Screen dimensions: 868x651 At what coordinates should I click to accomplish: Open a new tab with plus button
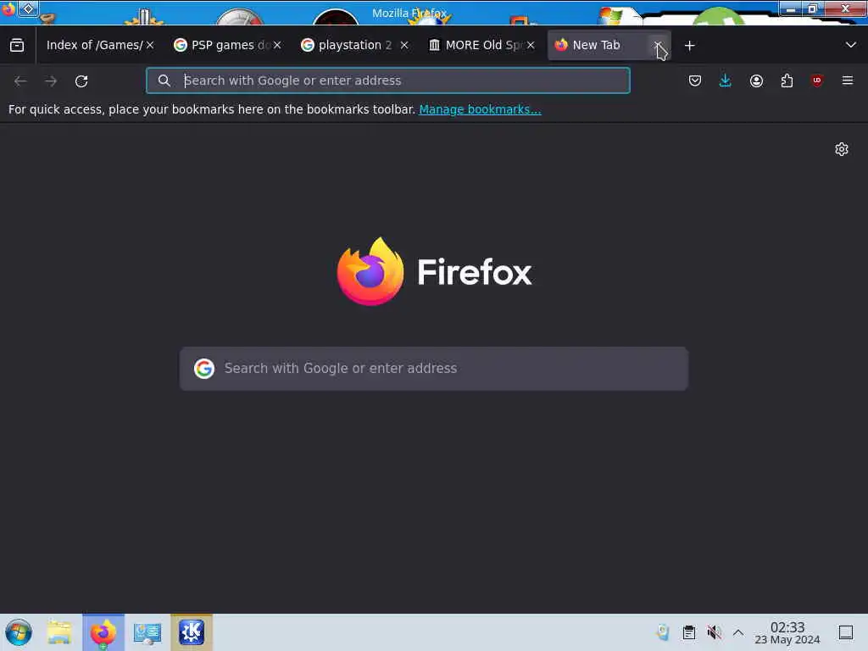tap(690, 46)
